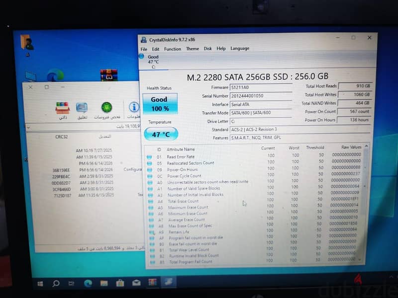Viewport: 398px width, 298px height.
Task: Open the Help menu
Action: click(x=221, y=48)
